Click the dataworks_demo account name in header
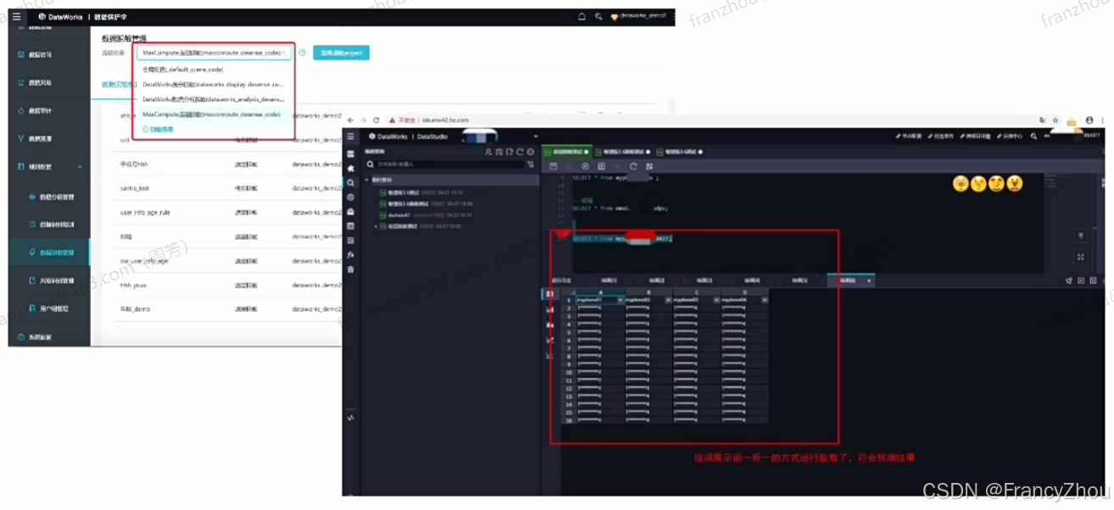Screen dimensions: 1114x510 (x=643, y=16)
